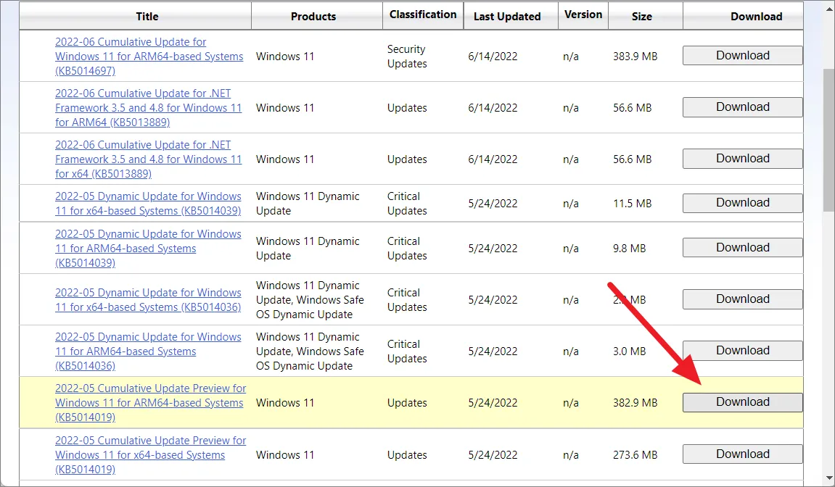
Task: Sort by the Products column header
Action: point(313,16)
